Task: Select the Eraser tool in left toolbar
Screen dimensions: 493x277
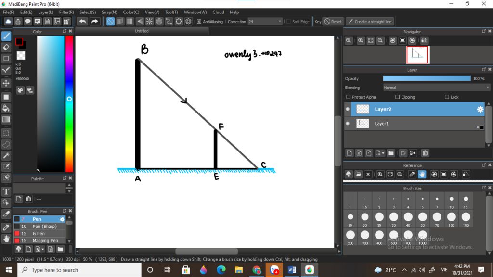Action: pos(6,47)
